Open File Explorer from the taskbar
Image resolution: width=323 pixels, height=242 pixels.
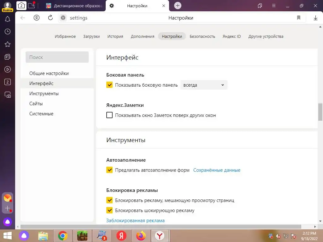pyautogui.click(x=43, y=236)
